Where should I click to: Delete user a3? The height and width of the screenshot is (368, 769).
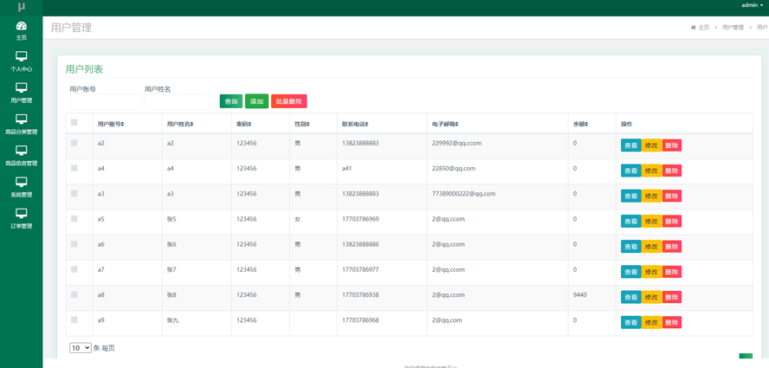[x=671, y=196]
